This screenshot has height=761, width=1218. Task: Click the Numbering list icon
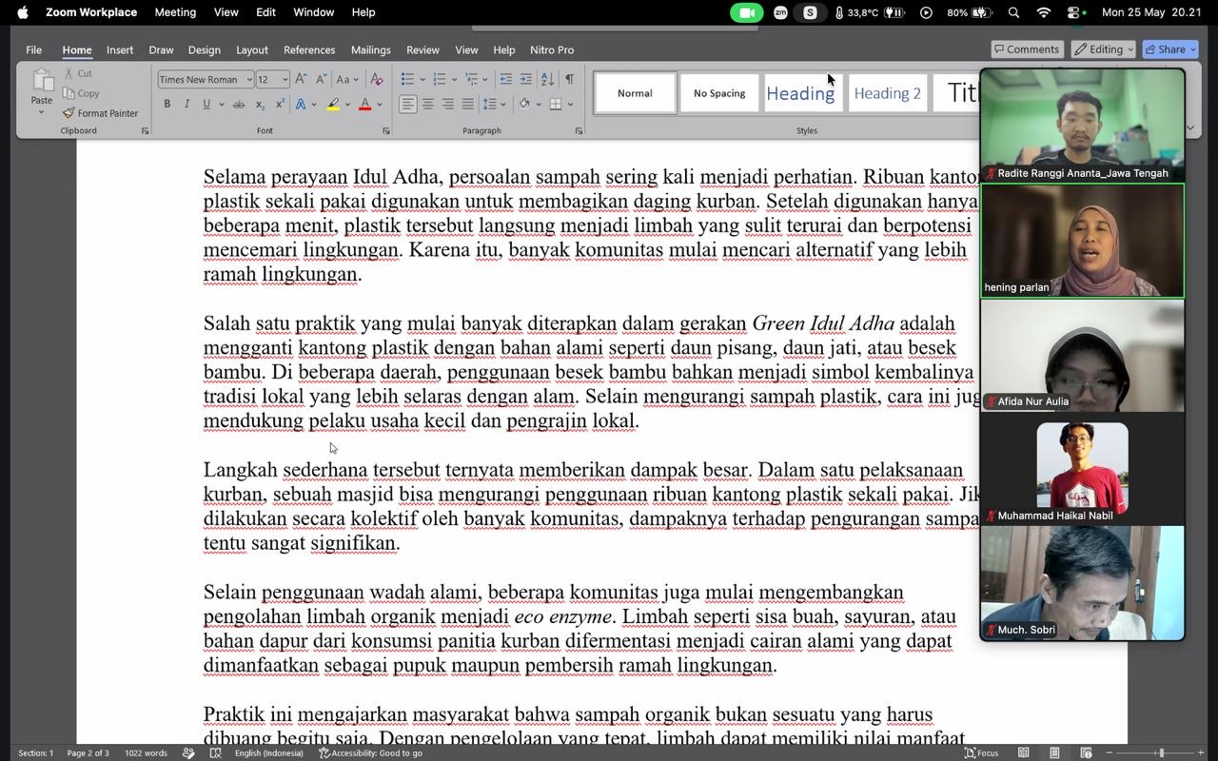[x=439, y=79]
